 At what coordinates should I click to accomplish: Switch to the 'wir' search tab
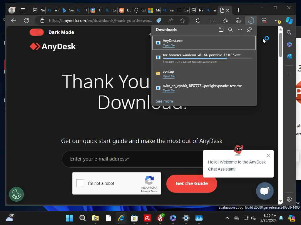(53, 10)
